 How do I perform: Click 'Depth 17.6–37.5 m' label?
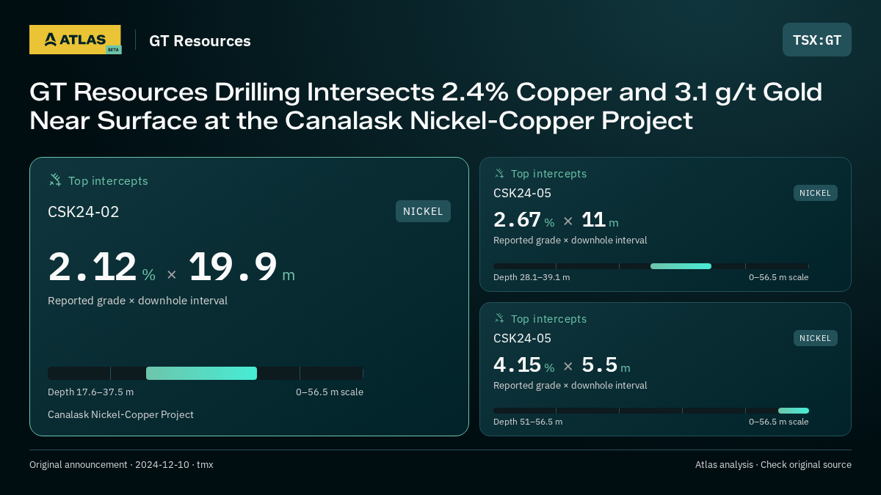90,392
